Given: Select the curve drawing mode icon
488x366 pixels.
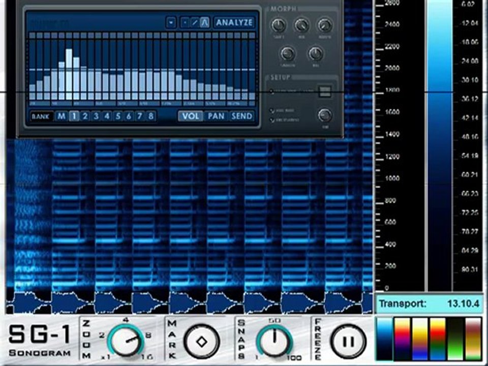Looking at the screenshot, I should click(204, 23).
